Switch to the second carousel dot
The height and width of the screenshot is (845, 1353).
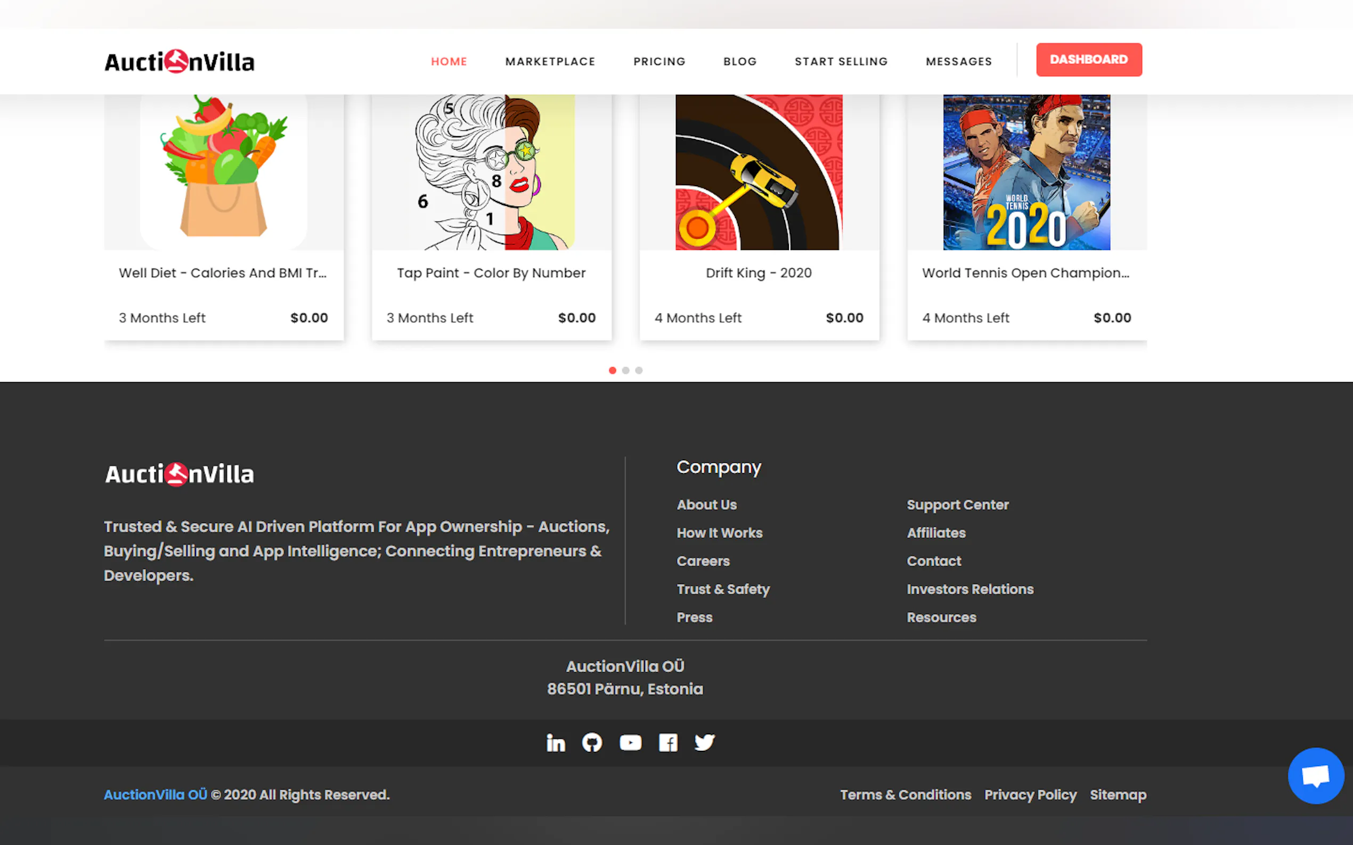pyautogui.click(x=626, y=370)
